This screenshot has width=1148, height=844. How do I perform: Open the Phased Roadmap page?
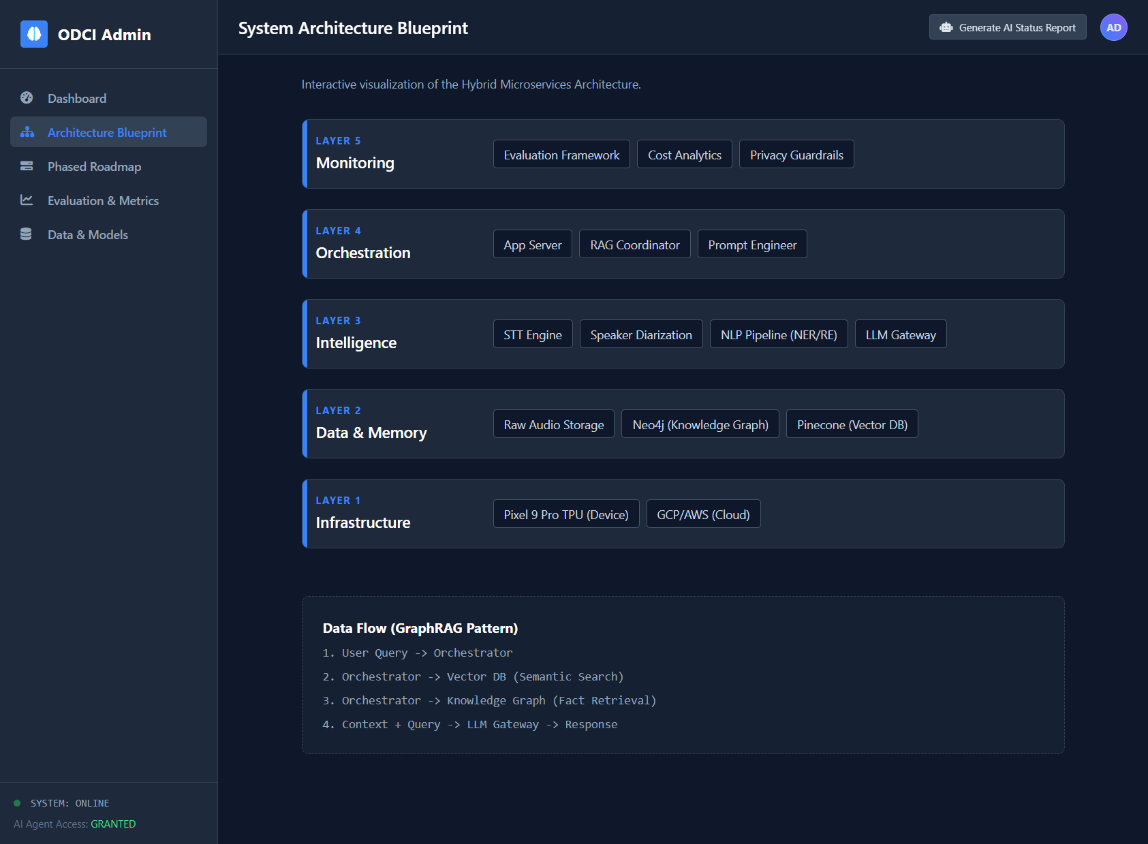[x=94, y=167]
